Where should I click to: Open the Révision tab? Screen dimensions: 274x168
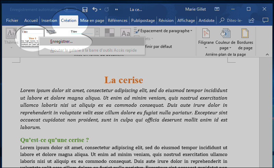166,21
